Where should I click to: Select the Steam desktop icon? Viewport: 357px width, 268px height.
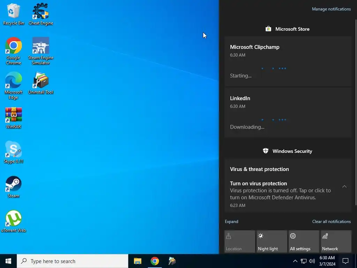pos(14,187)
